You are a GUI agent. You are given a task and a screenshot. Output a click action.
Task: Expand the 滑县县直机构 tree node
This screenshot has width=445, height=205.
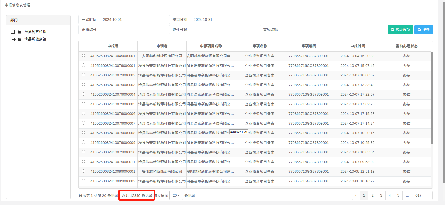coord(13,32)
